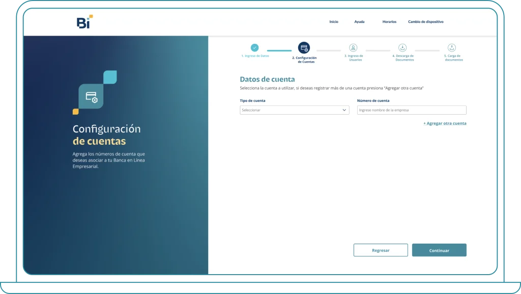Focus the Número de cuenta input field

pyautogui.click(x=411, y=110)
